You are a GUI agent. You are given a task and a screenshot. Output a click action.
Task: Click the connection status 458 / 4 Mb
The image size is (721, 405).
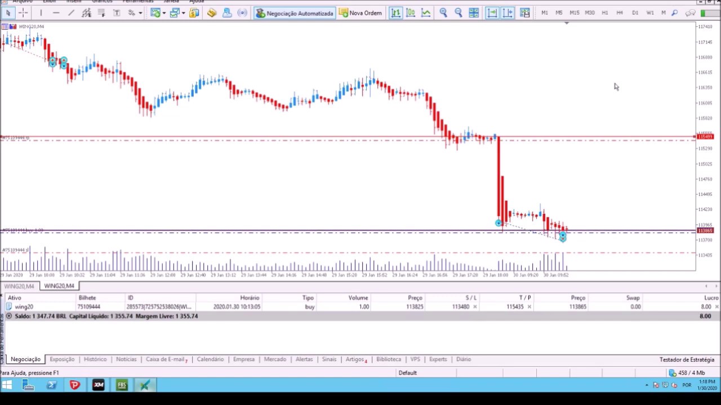[x=687, y=372]
